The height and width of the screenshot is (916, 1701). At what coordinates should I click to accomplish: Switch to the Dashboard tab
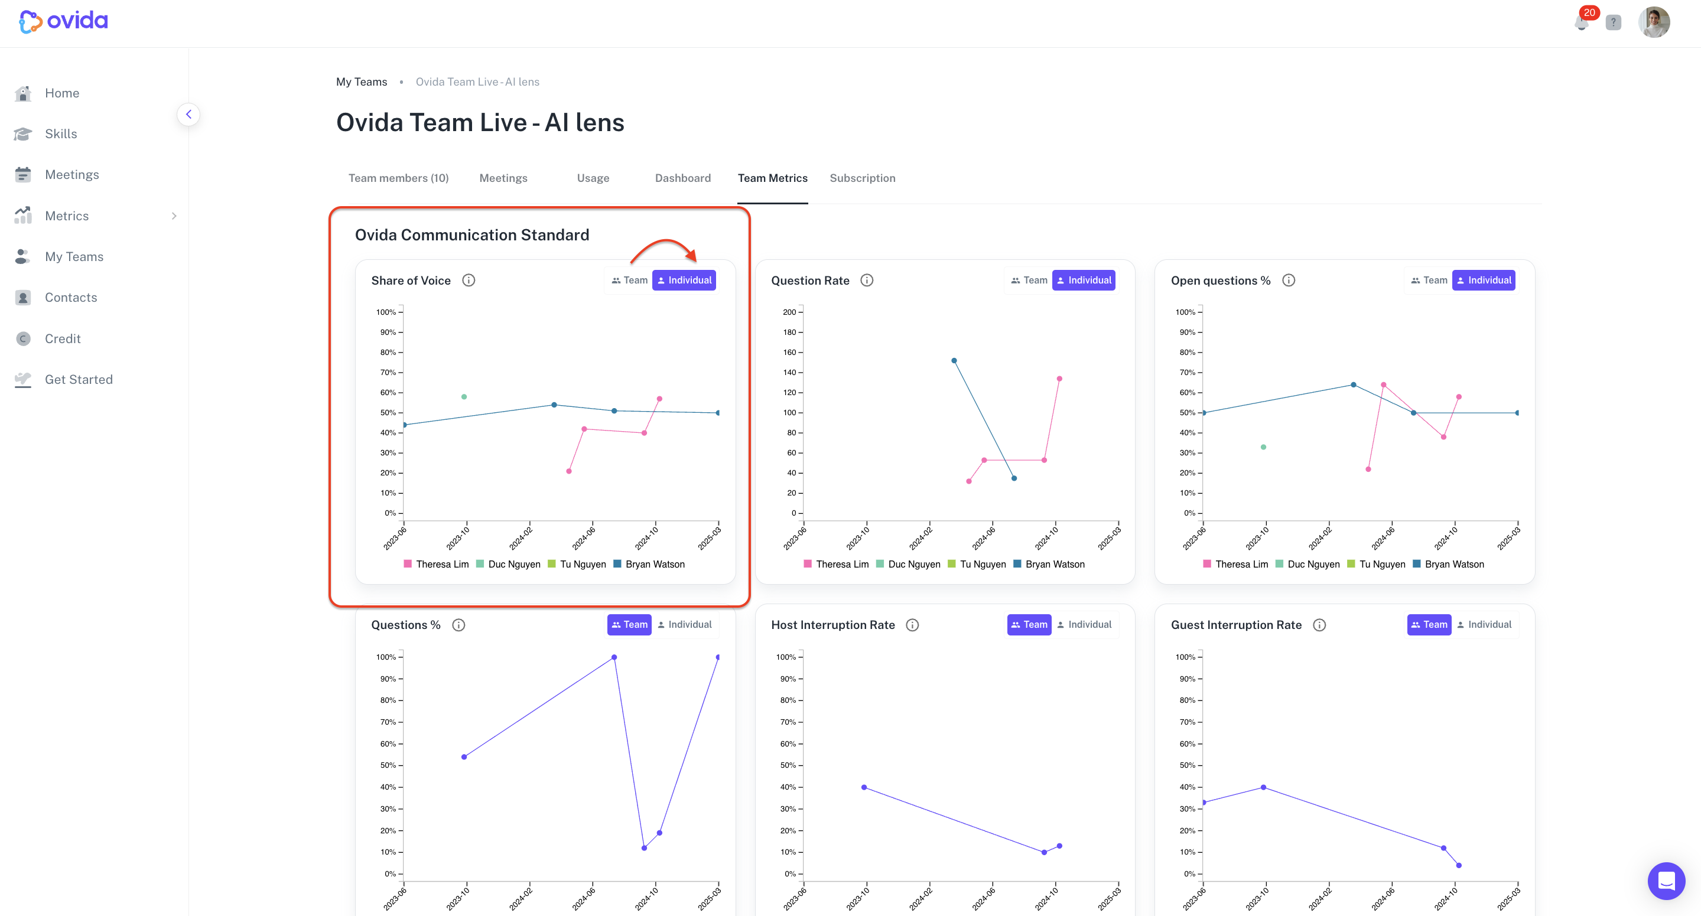[683, 178]
